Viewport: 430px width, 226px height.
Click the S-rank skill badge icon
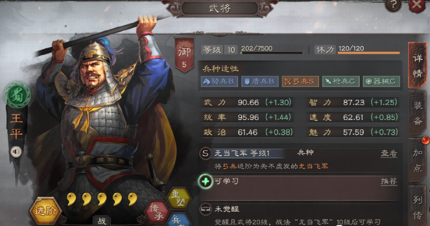[205, 153]
